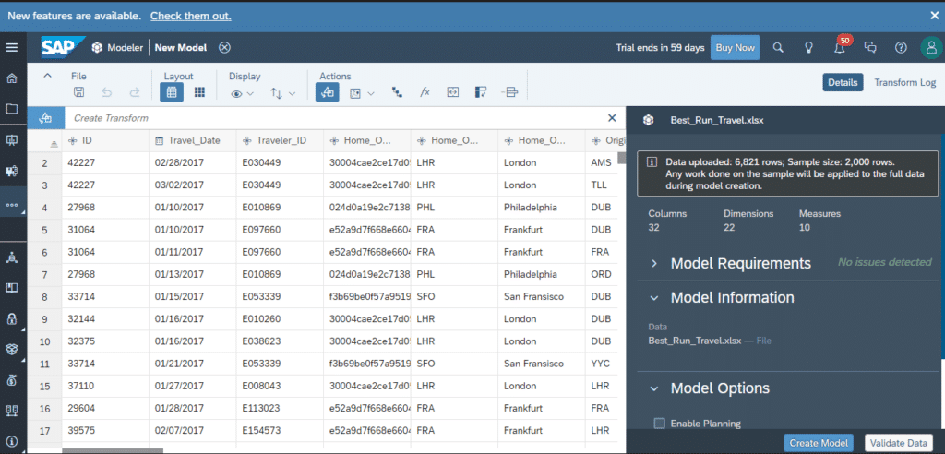
Task: Click the geo enrichment table action icon
Action: [x=481, y=92]
